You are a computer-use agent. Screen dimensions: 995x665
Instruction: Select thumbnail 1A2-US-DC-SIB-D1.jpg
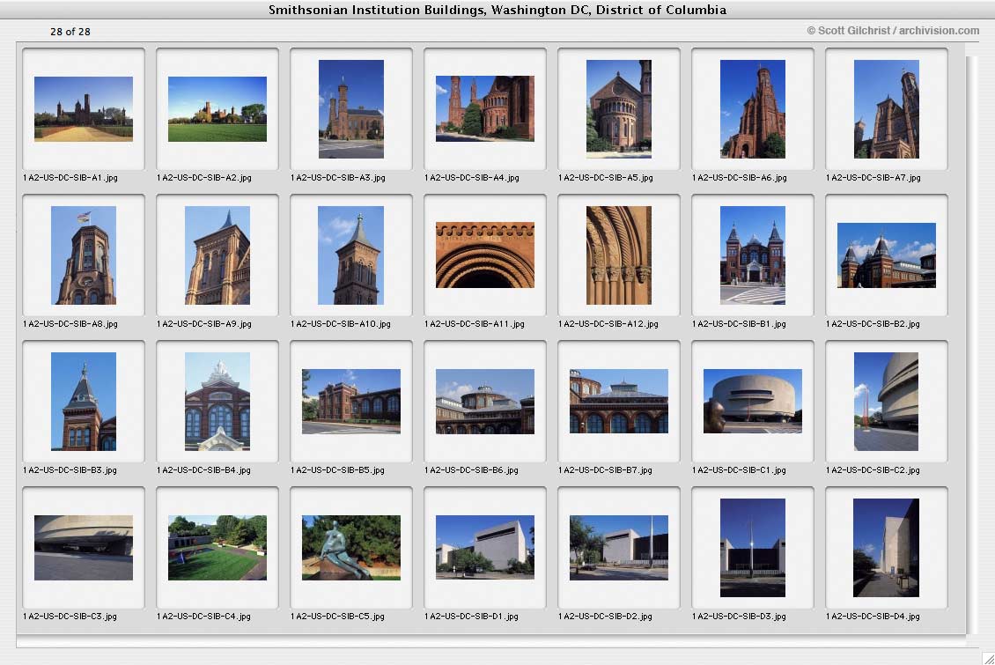tap(485, 548)
